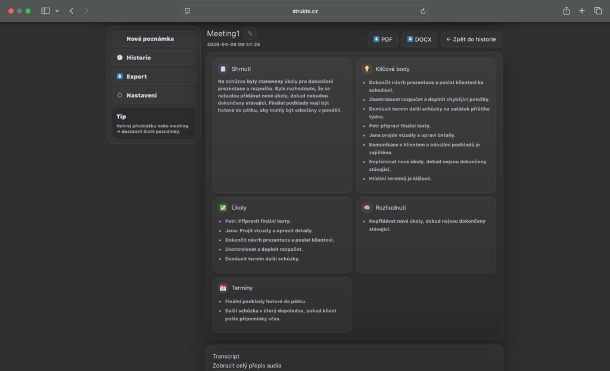The height and width of the screenshot is (371, 610).
Task: Click the Shrnutí notepad icon
Action: (x=223, y=69)
